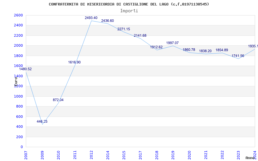Click x-axis year 2012
The image size is (258, 161).
tap(91, 156)
